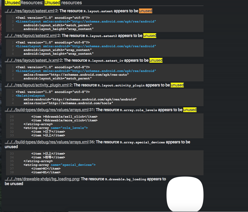Image resolution: width=248 pixels, height=212 pixels.
Task: Open the ../../../res/layout/aatest.xml link
Action: (29, 11)
